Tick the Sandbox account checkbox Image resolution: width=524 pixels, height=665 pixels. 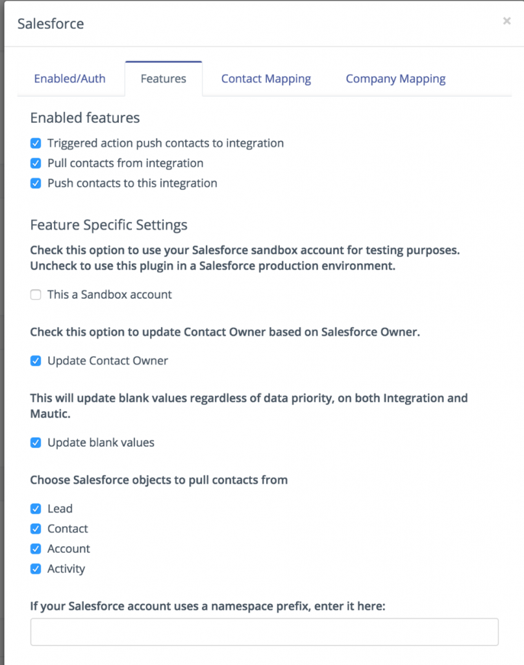click(36, 295)
